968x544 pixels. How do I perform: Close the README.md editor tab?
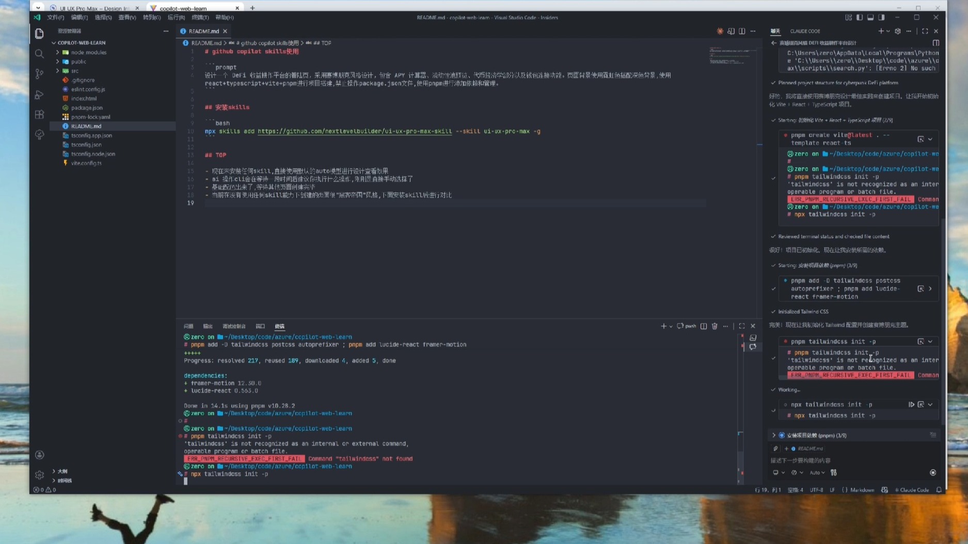pos(225,31)
